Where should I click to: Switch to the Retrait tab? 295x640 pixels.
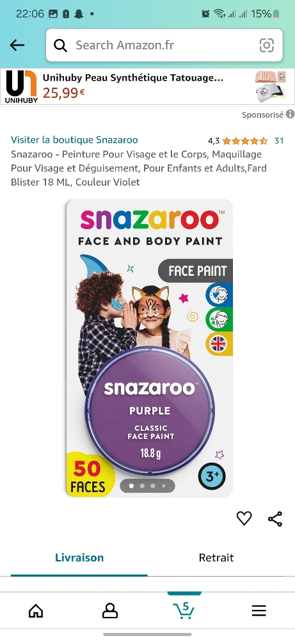point(216,557)
